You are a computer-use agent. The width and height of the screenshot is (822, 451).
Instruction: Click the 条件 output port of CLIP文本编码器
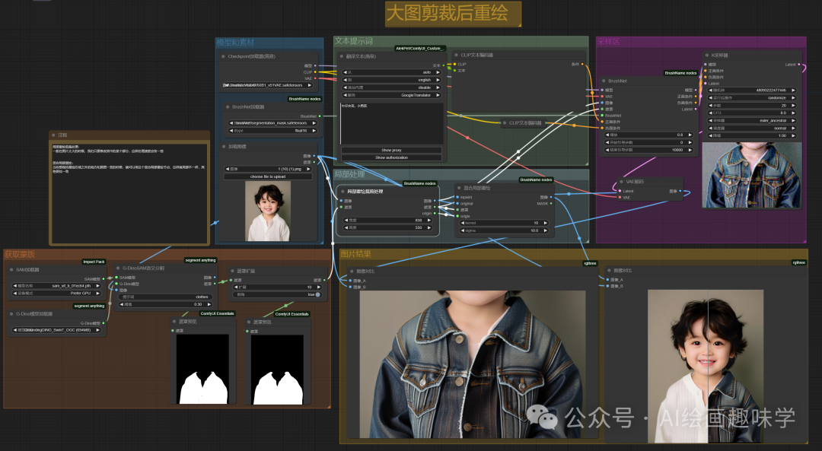582,65
